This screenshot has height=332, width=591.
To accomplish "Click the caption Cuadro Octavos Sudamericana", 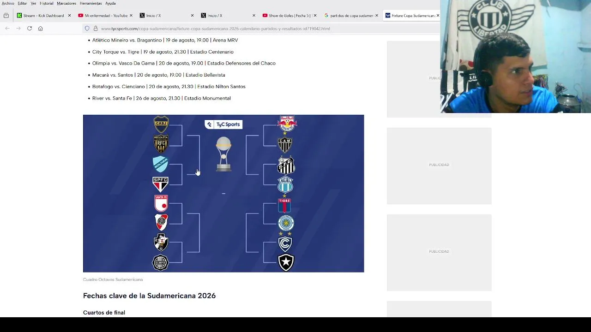I will (x=113, y=279).
